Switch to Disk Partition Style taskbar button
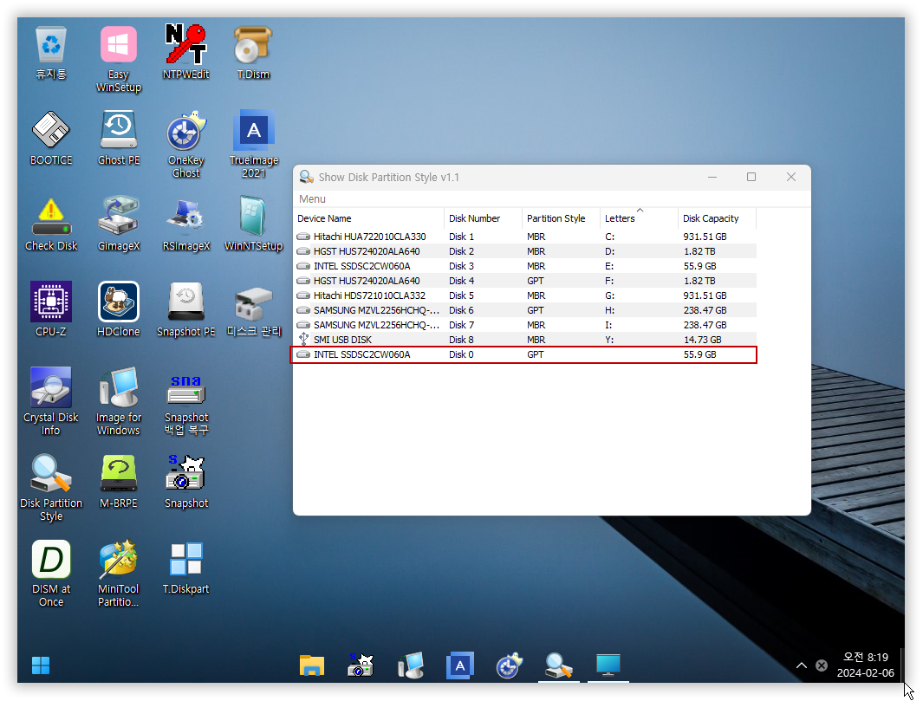 (x=559, y=665)
